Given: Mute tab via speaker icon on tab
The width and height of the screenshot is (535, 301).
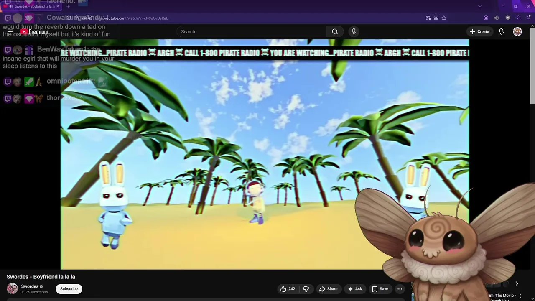Looking at the screenshot, I should 11,6.
